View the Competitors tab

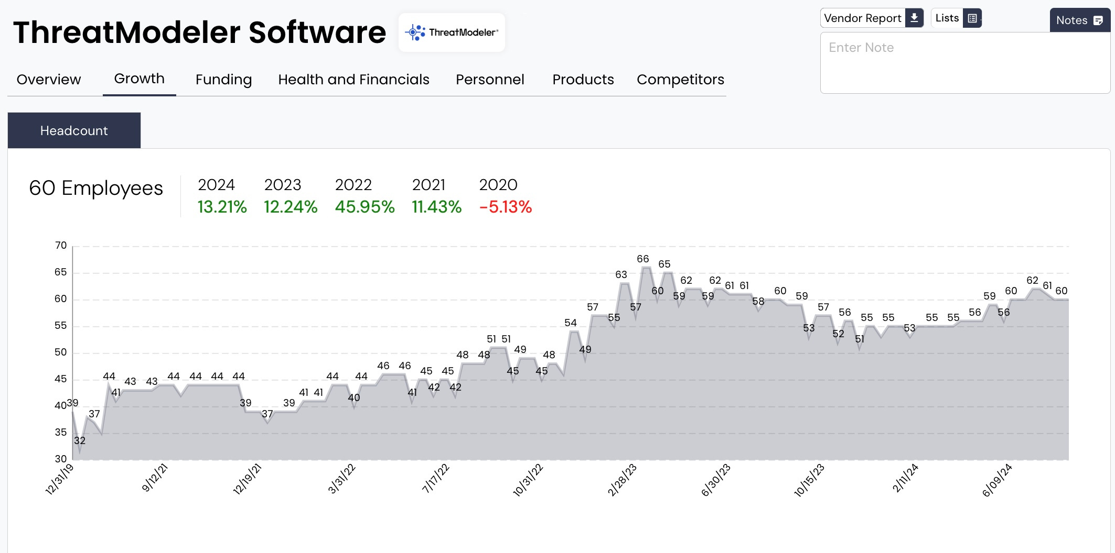[680, 80]
